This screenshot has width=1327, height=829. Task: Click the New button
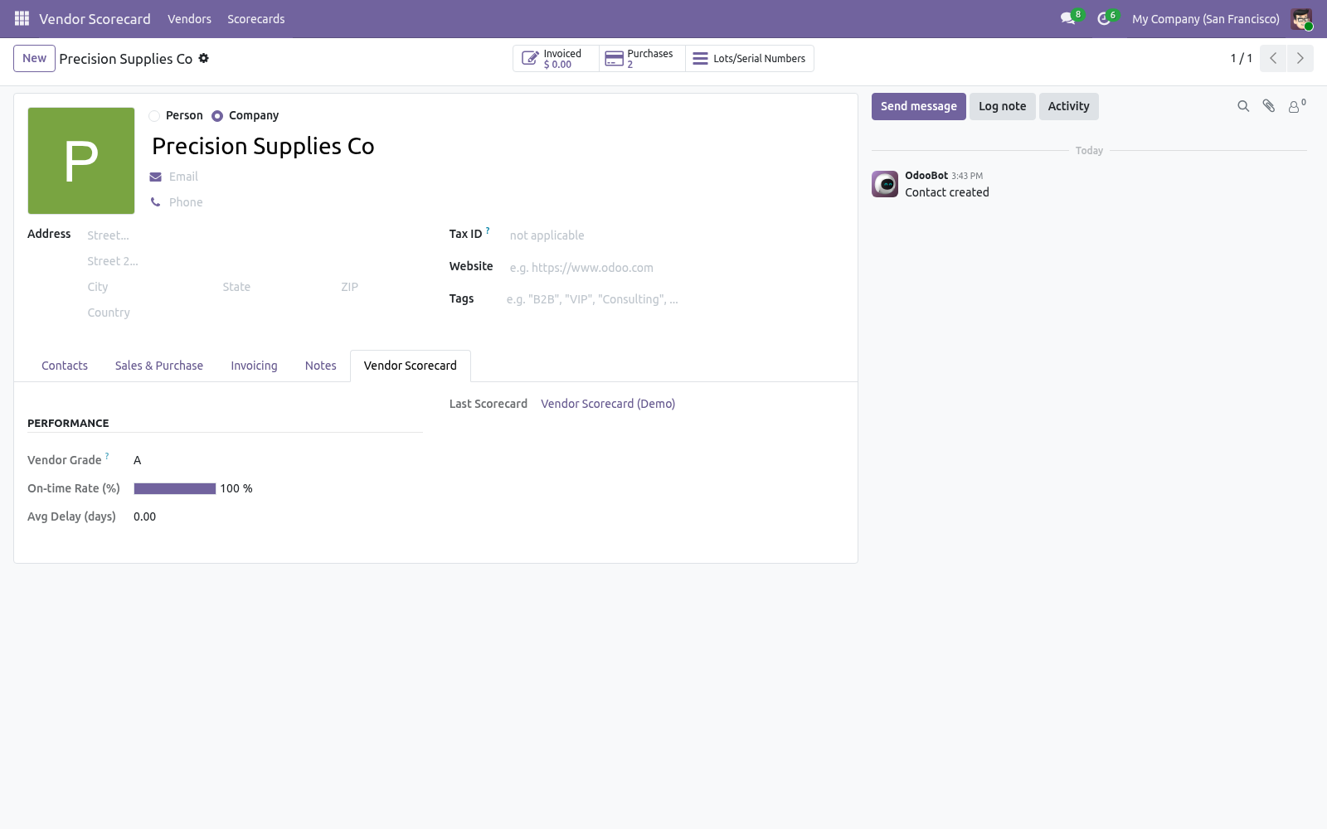[x=34, y=58]
